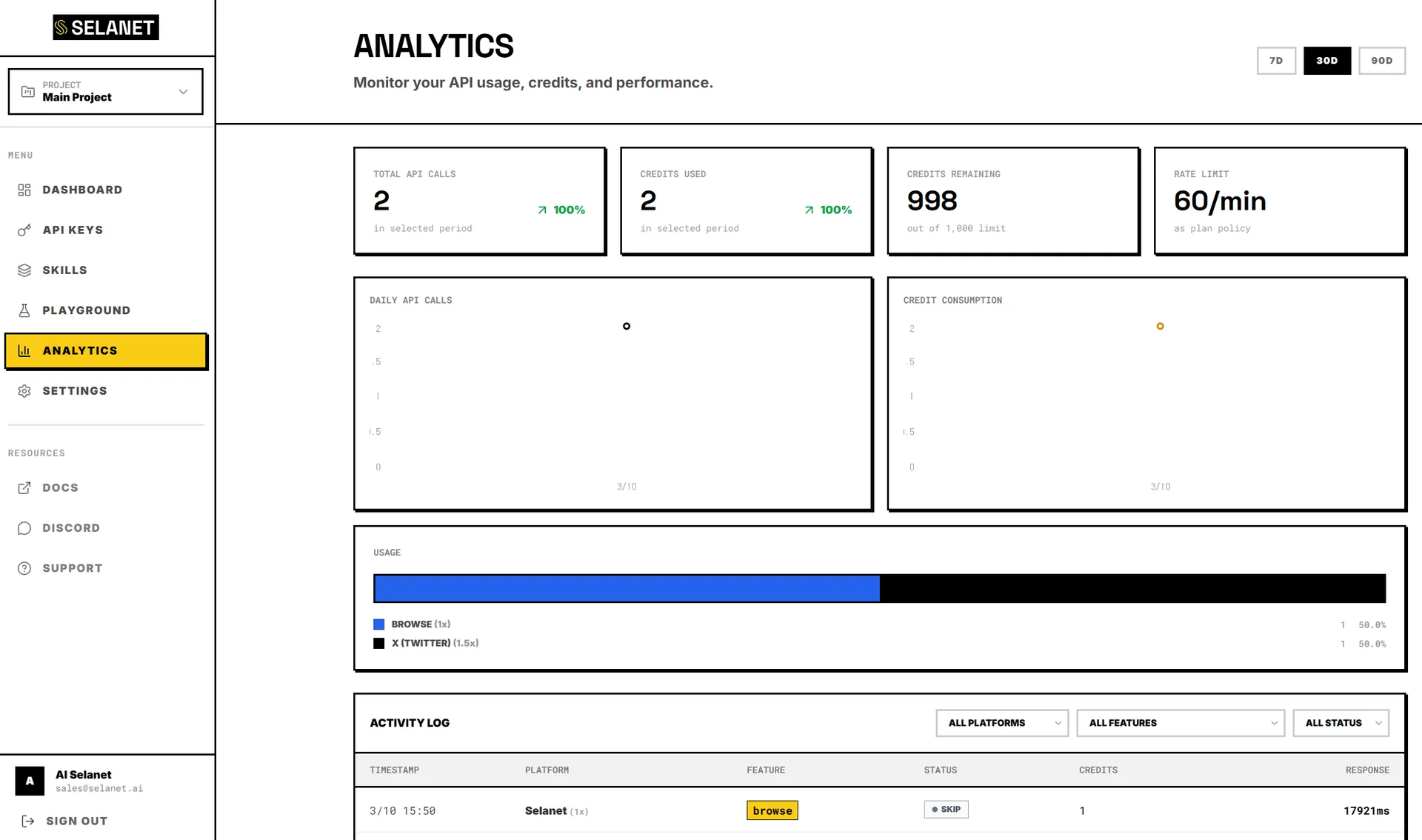Click the Settings gear icon
Screen dimensions: 1422x840
24,391
